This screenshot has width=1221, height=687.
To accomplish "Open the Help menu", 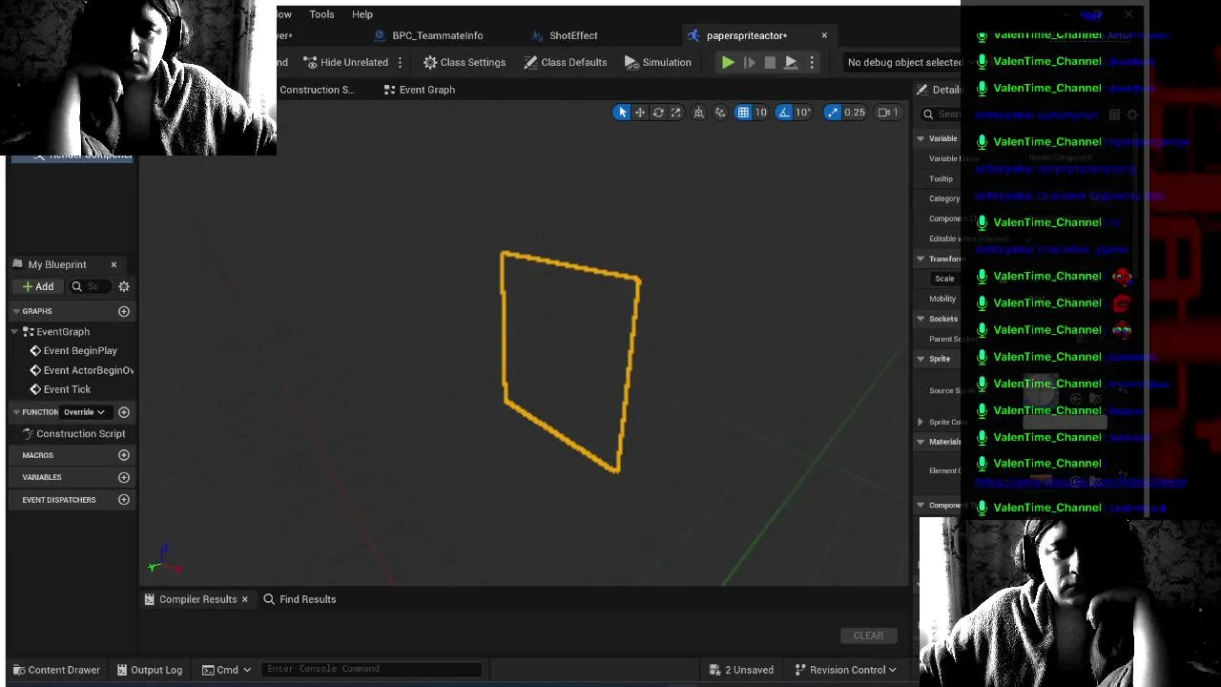I will (x=362, y=14).
